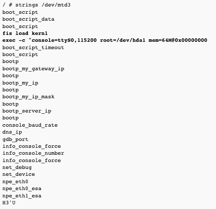Click the 'bootp_server_ip' line
Image resolution: width=216 pixels, height=209 pixels.
[27, 111]
